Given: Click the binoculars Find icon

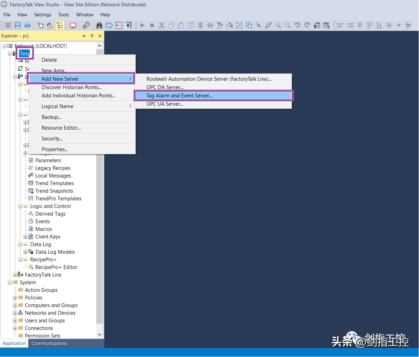Looking at the screenshot, I should coord(99,26).
